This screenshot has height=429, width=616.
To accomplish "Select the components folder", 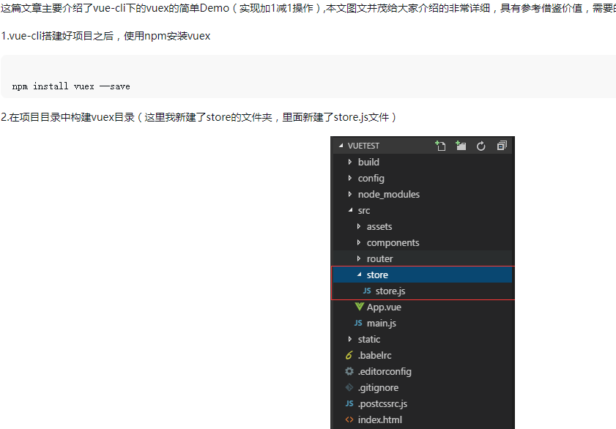I will pyautogui.click(x=393, y=242).
